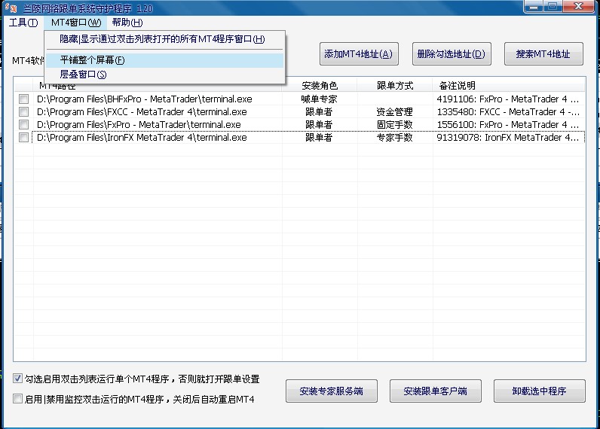
Task: Close the 兰陵网络跟单系统守护程序 window
Action: coord(578,7)
